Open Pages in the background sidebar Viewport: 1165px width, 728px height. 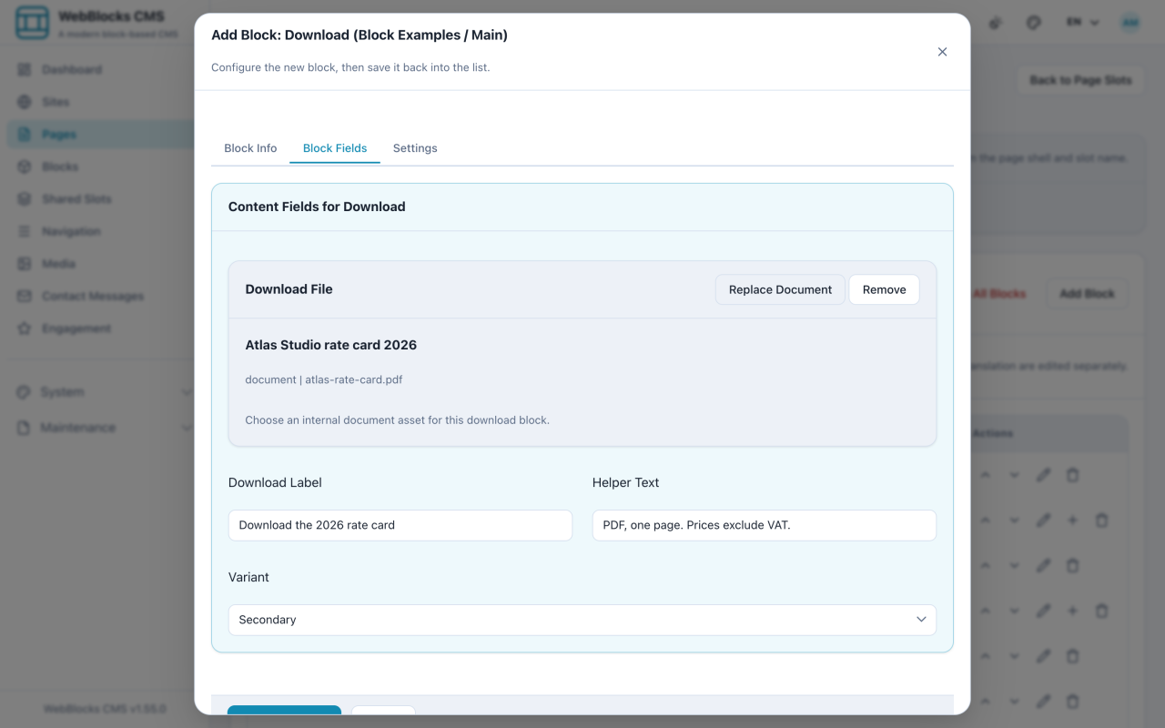pos(99,134)
